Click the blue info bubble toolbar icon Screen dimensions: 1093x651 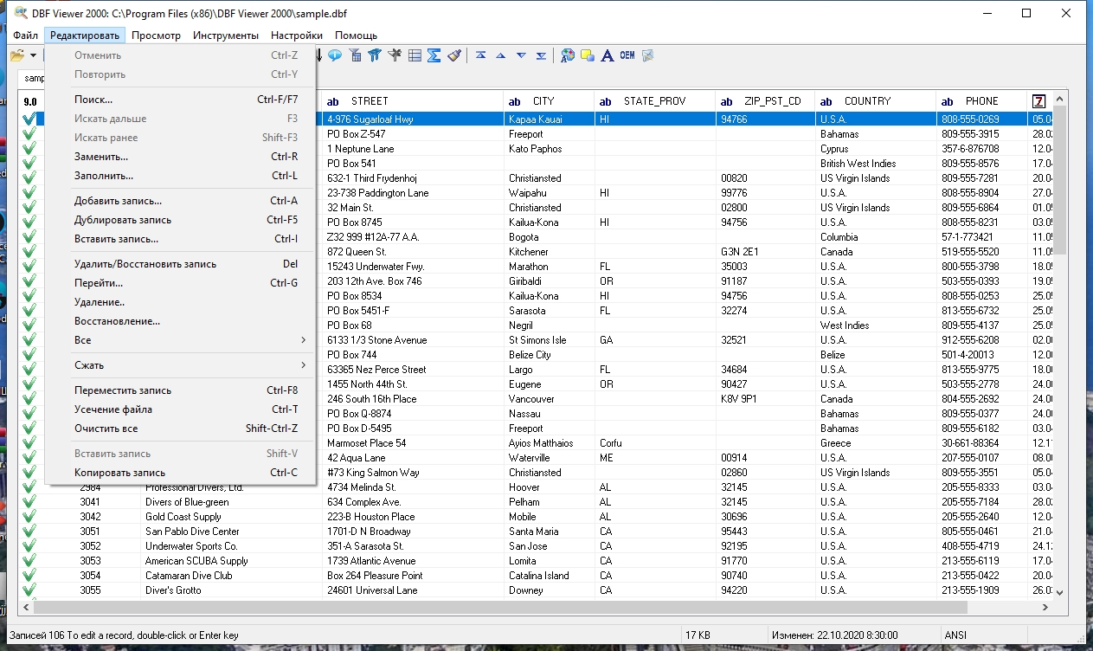point(334,55)
